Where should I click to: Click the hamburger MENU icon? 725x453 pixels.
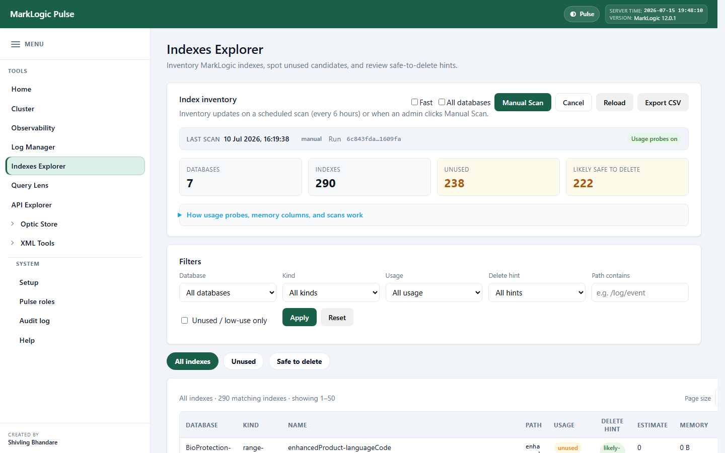(16, 44)
